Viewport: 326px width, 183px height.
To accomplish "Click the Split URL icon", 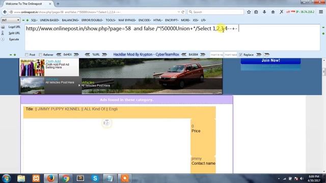I will point(3,33).
